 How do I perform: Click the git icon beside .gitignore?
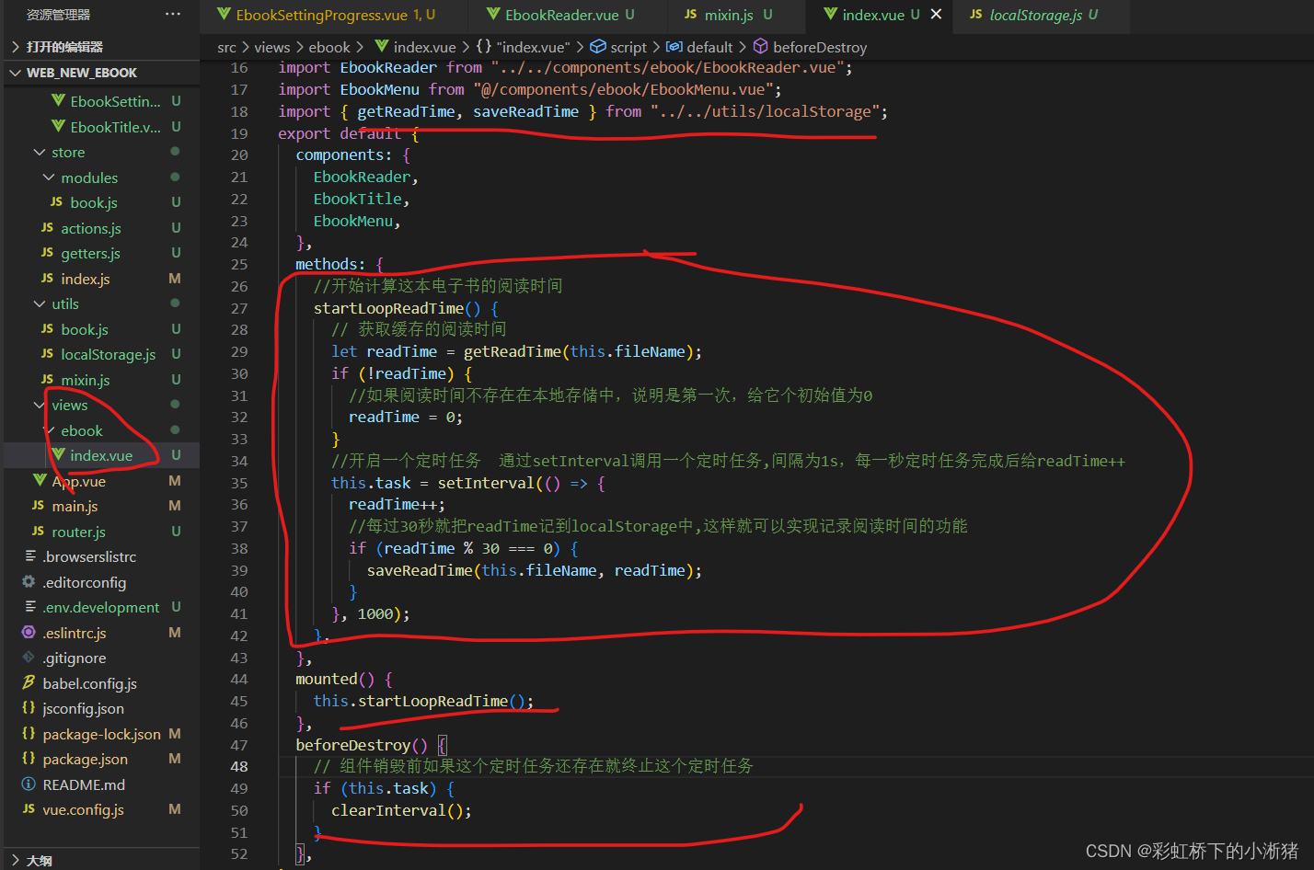(29, 658)
